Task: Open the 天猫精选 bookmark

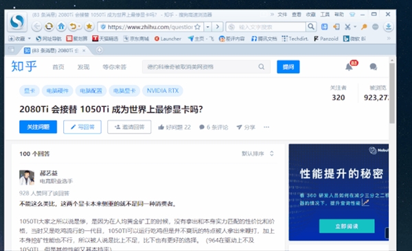Action: 105,39
